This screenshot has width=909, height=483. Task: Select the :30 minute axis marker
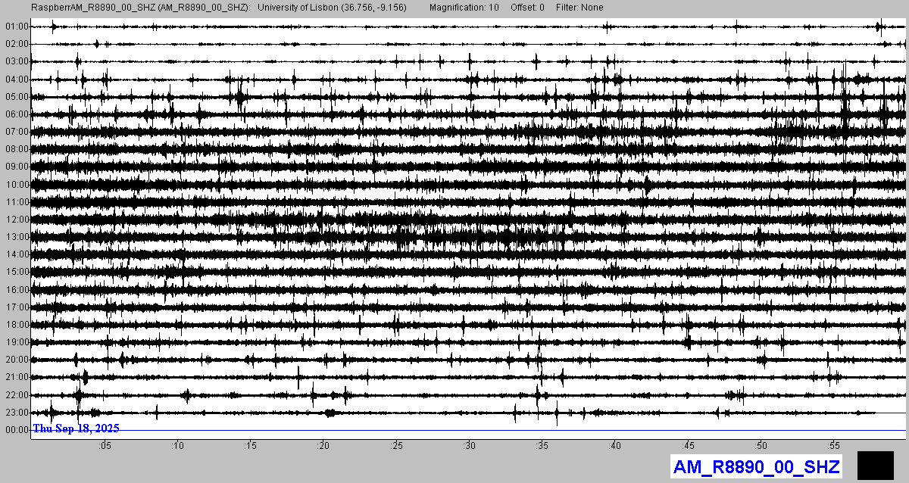tap(469, 446)
